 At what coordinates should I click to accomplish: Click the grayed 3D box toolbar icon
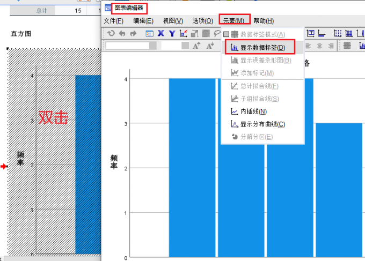click(206, 33)
